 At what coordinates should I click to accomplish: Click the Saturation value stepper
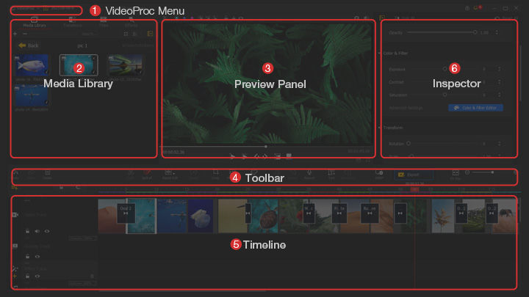click(x=500, y=95)
